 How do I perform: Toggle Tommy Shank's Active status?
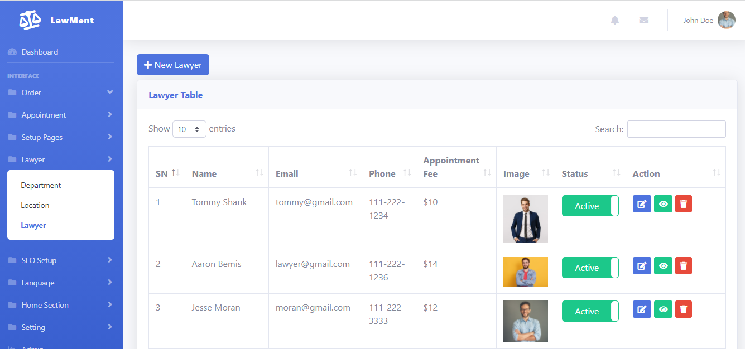pos(590,205)
